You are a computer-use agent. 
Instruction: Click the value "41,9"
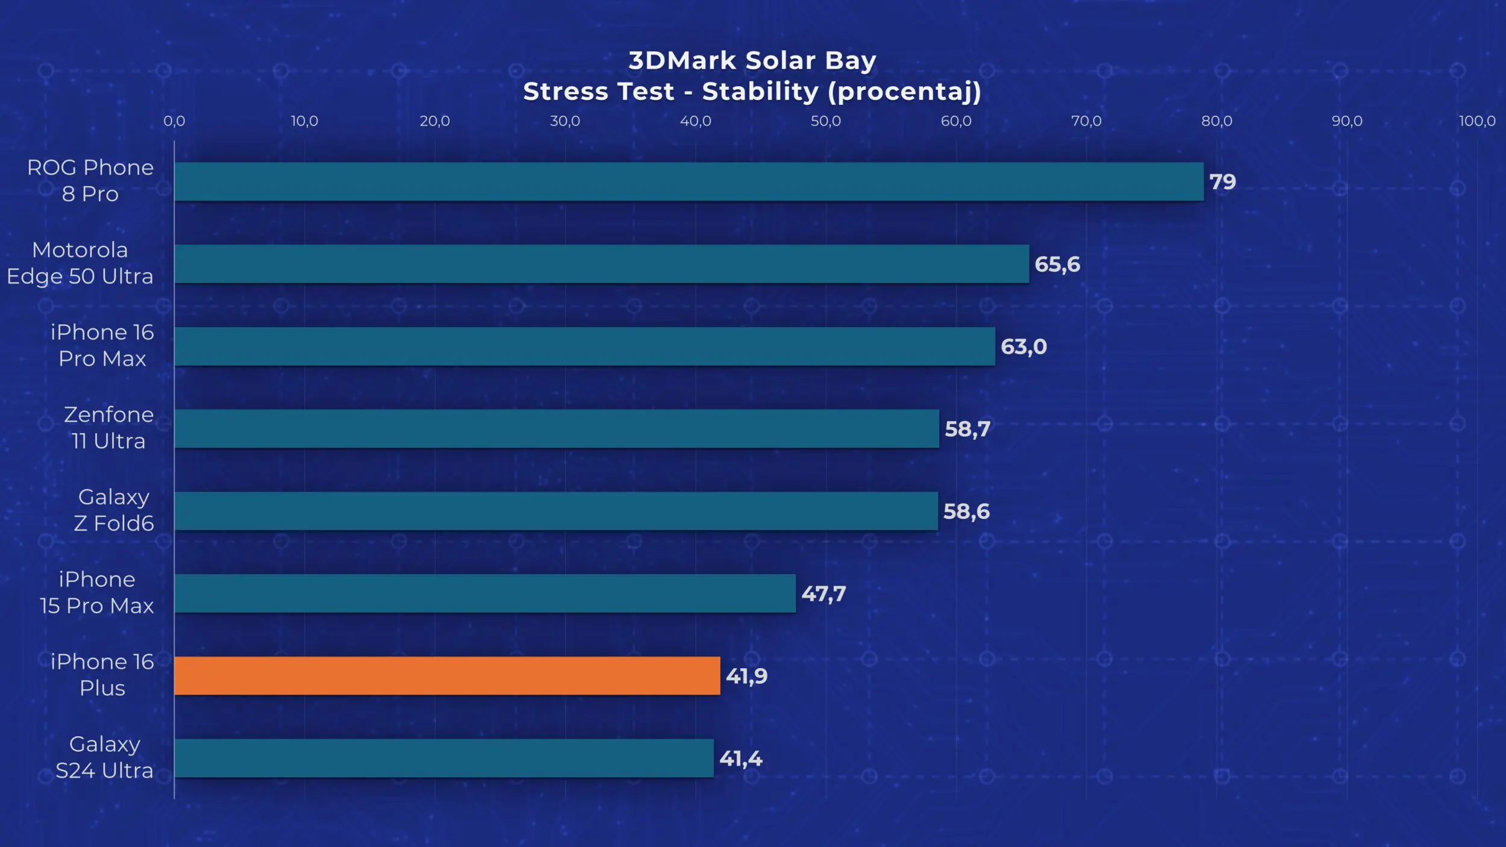(746, 677)
